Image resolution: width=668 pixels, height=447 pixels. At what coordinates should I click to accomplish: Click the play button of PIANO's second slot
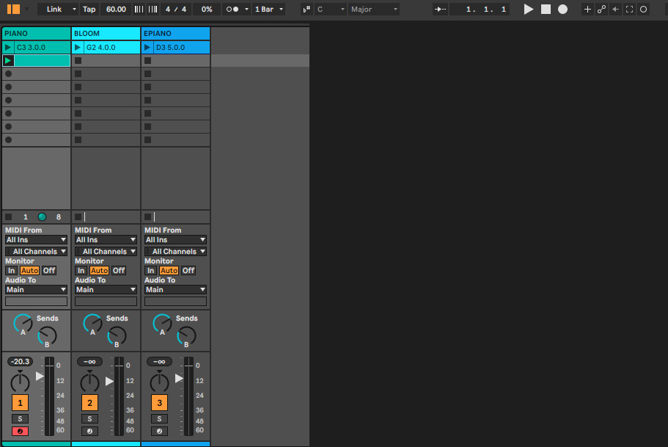(8, 61)
